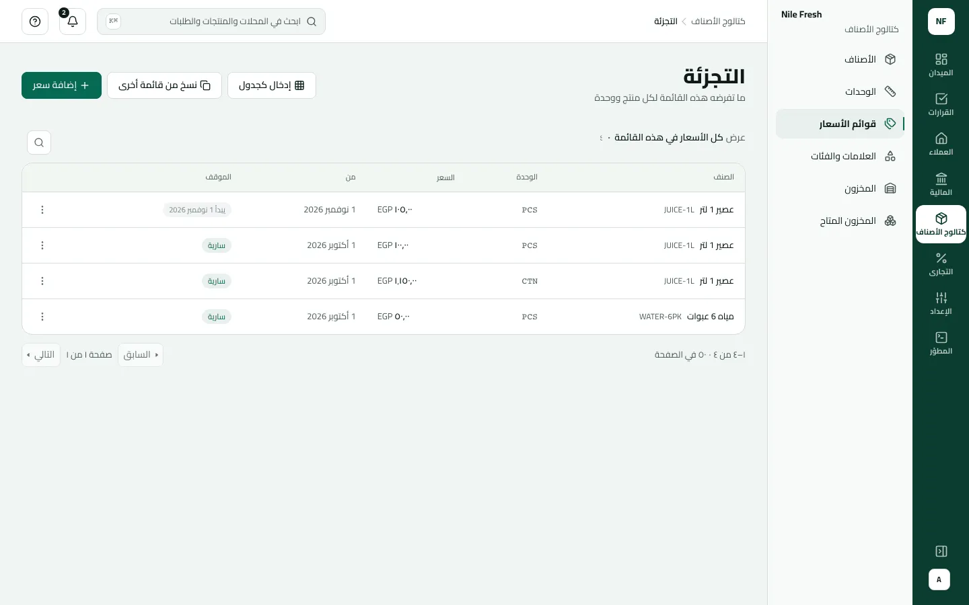969x605 pixels.
Task: Open row menu for the CTN juice price
Action: pyautogui.click(x=42, y=281)
